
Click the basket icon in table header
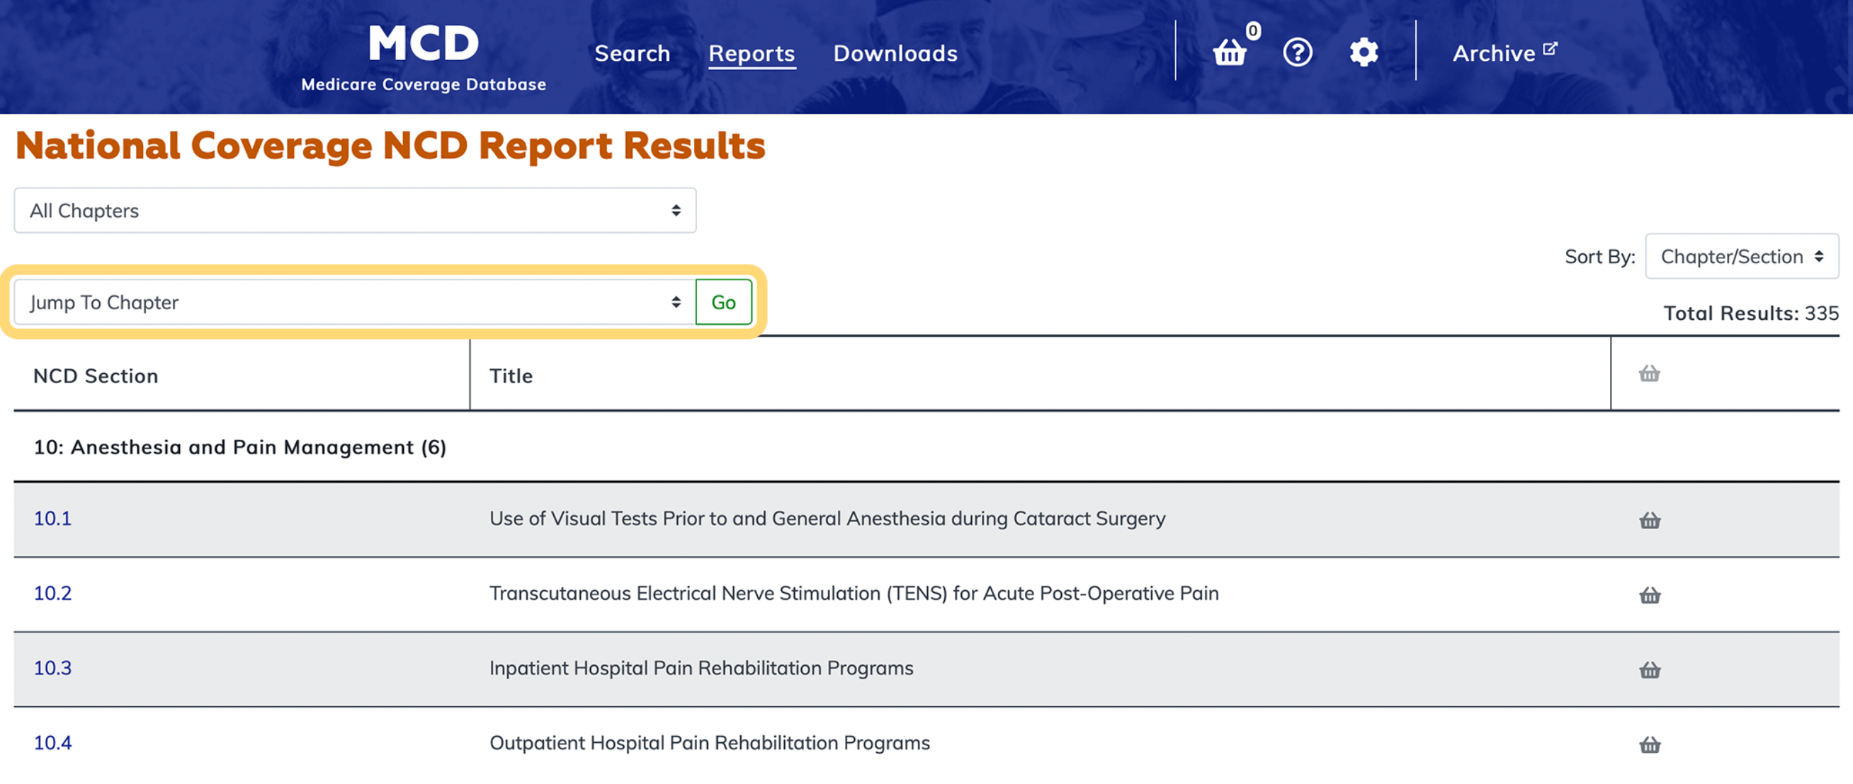(x=1649, y=374)
